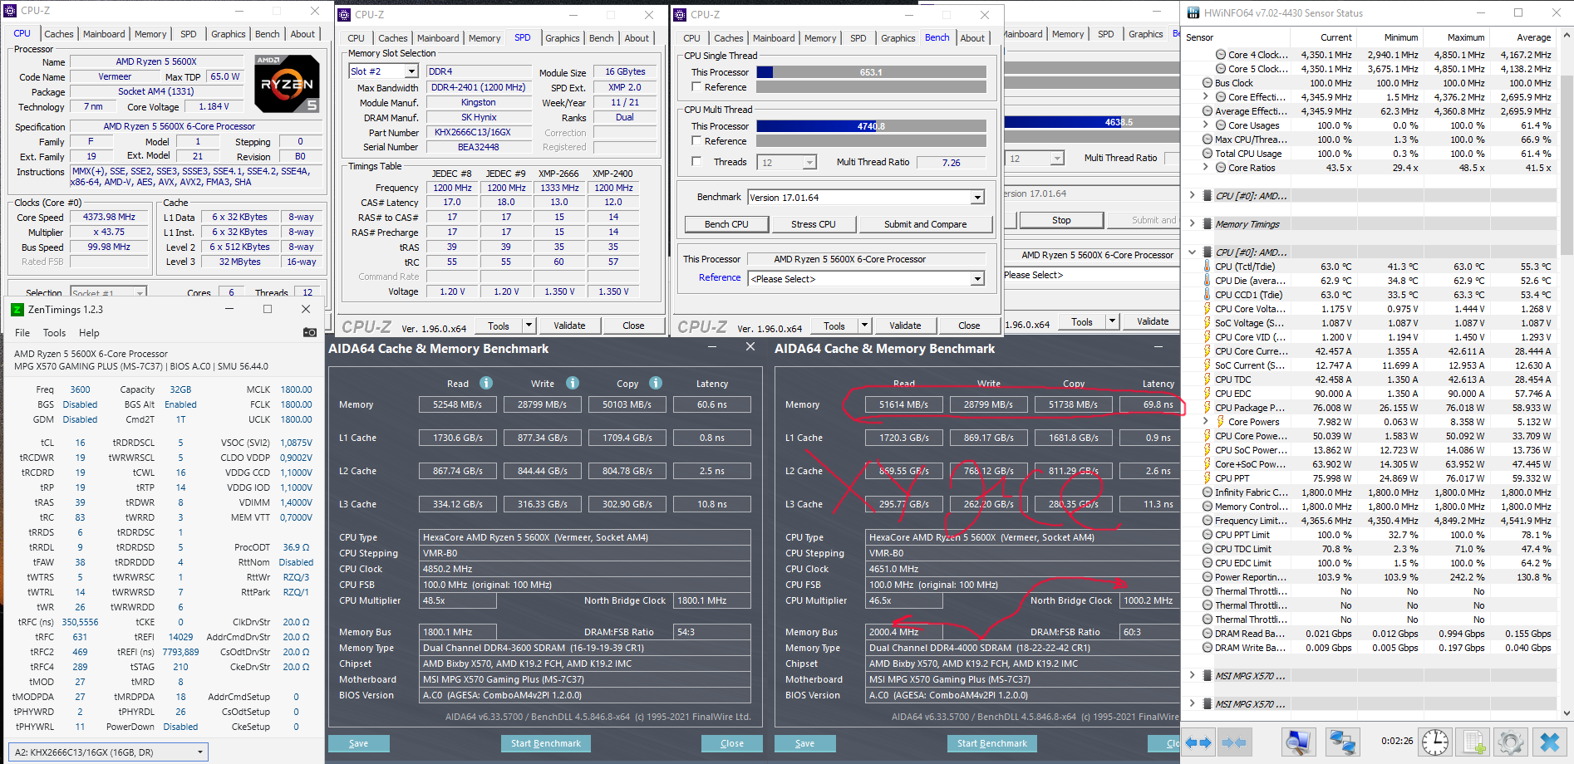
Task: Click icon beside Total CPU Usage sensor
Action: 1208,154
